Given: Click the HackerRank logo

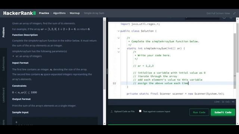Looking at the screenshot, I should point(19,13).
